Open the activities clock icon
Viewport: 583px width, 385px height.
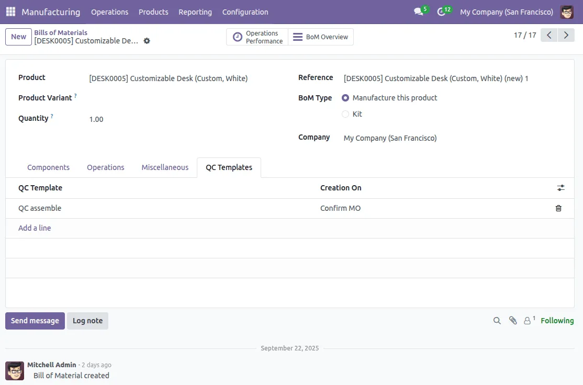(x=441, y=12)
